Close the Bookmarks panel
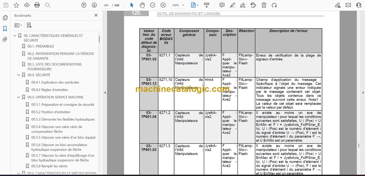Image resolution: width=365 pixels, height=176 pixels. 96,15
